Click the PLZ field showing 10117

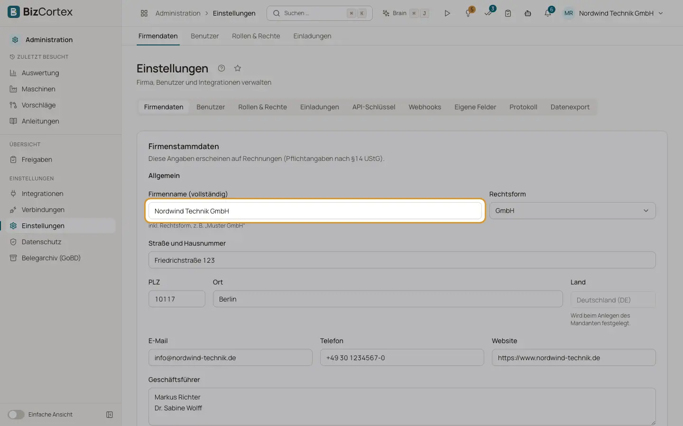177,299
